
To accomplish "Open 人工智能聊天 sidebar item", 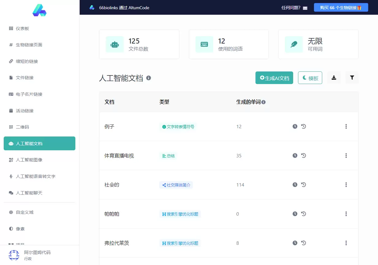I will tap(40, 193).
